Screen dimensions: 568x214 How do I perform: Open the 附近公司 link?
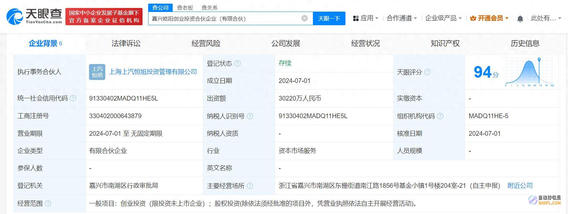[520, 186]
